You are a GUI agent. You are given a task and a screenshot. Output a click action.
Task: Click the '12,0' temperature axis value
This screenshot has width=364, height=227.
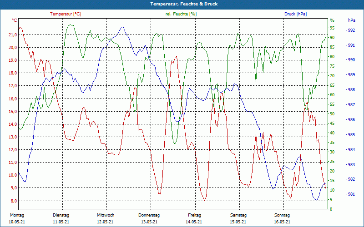coord(13,150)
